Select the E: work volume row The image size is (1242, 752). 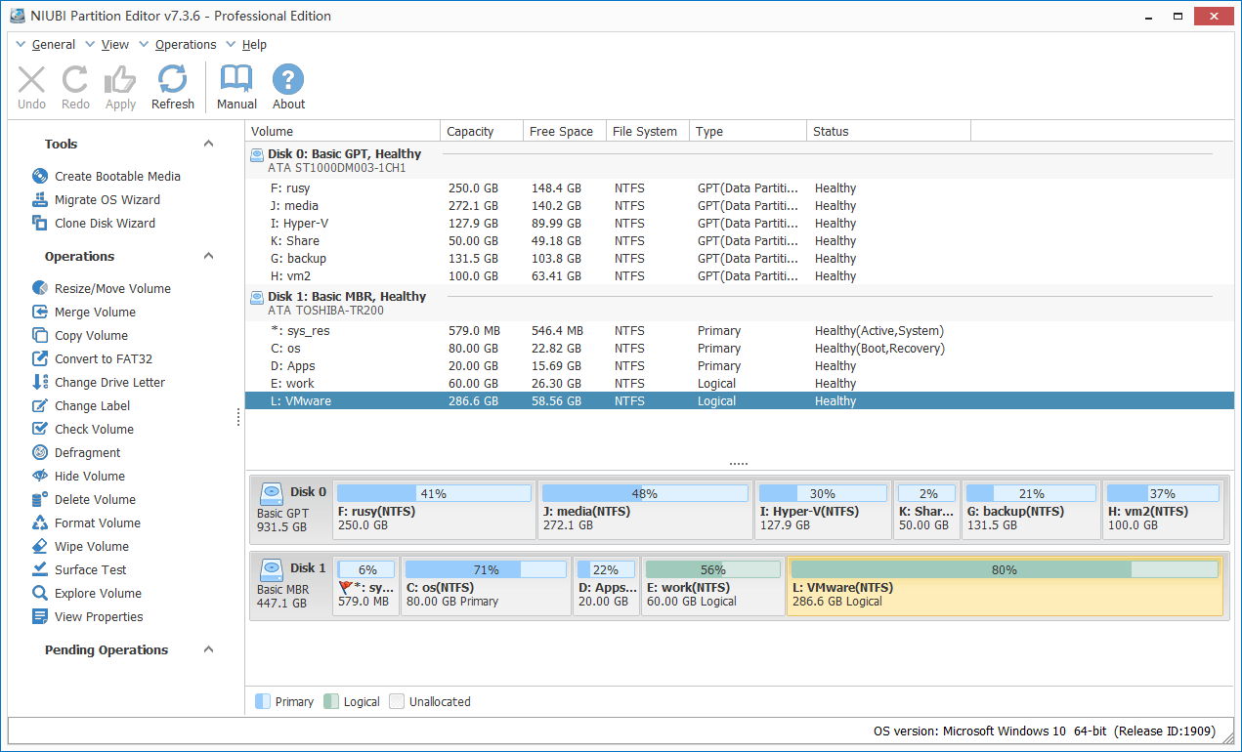coord(740,383)
